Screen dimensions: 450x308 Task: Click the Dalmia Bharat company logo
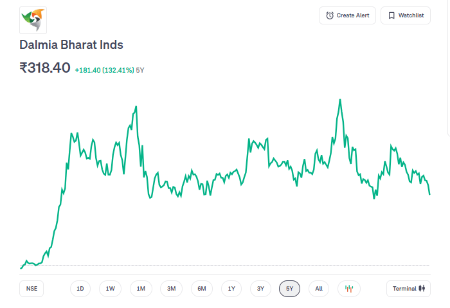pos(33,20)
